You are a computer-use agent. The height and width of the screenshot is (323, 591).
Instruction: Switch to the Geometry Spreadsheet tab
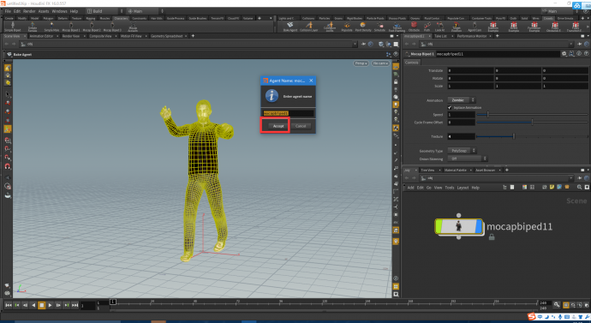tap(167, 36)
